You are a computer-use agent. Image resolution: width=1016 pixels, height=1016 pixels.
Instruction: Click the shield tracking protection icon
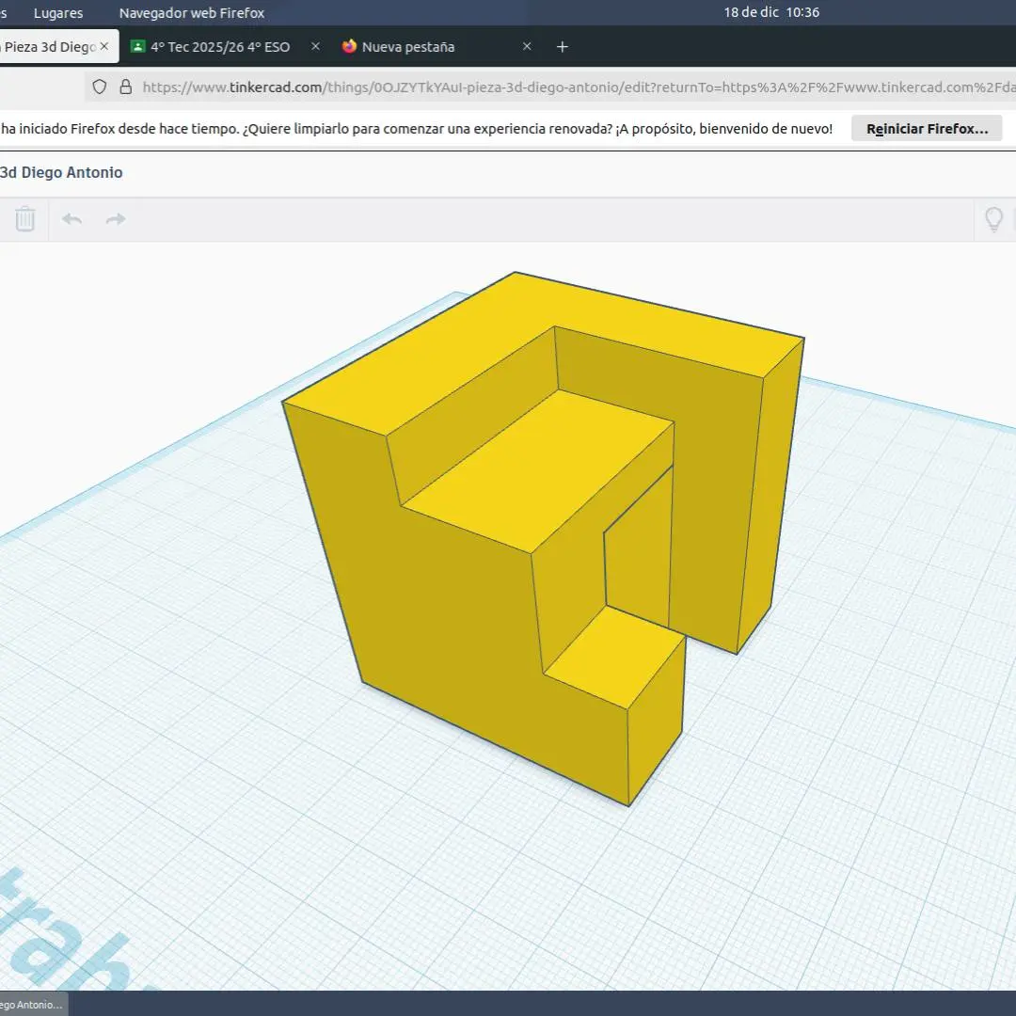pyautogui.click(x=99, y=87)
